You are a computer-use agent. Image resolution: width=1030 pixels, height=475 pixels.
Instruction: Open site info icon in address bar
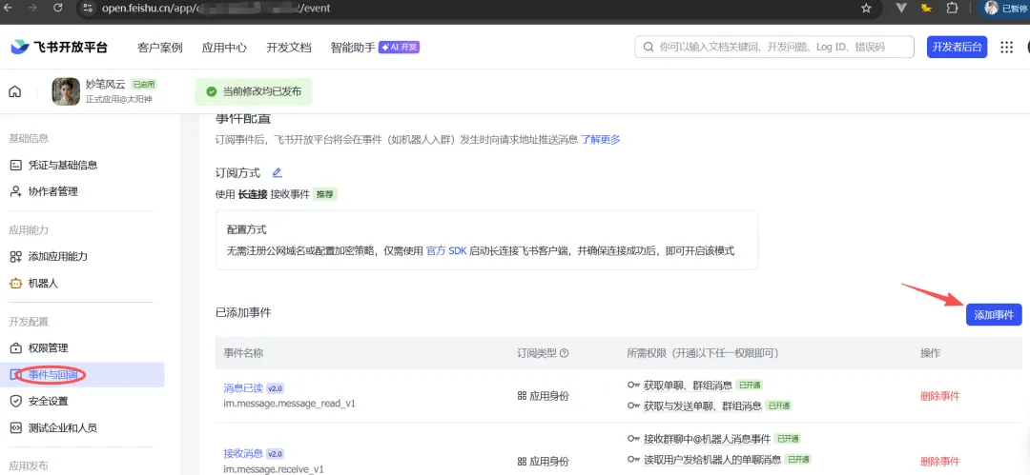click(90, 9)
